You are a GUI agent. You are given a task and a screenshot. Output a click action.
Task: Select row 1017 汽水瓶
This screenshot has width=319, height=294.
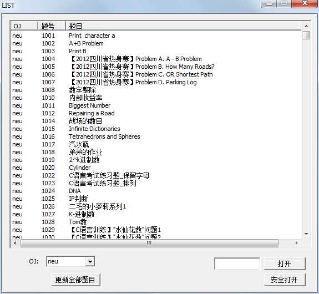tap(156, 144)
